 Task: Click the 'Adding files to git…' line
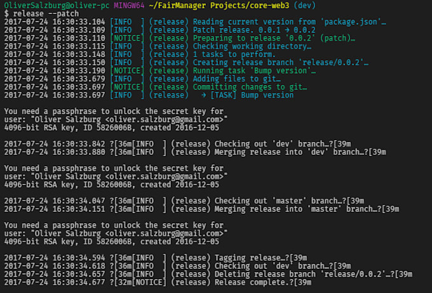coord(142,79)
